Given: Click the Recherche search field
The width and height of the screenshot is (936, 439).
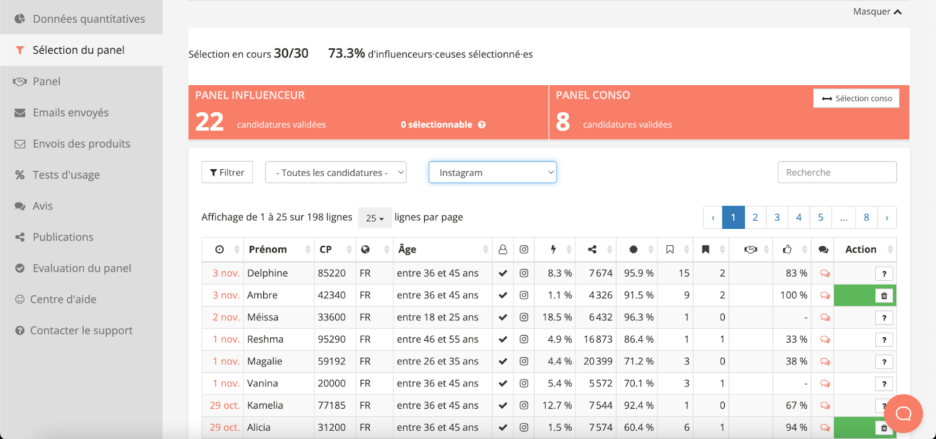Looking at the screenshot, I should pyautogui.click(x=837, y=172).
